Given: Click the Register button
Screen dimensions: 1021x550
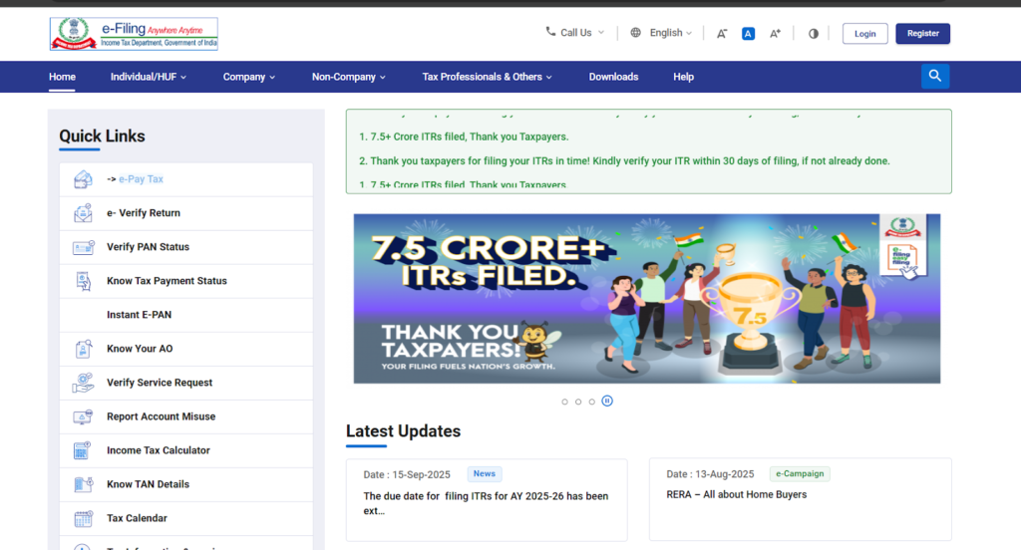Looking at the screenshot, I should coord(922,34).
